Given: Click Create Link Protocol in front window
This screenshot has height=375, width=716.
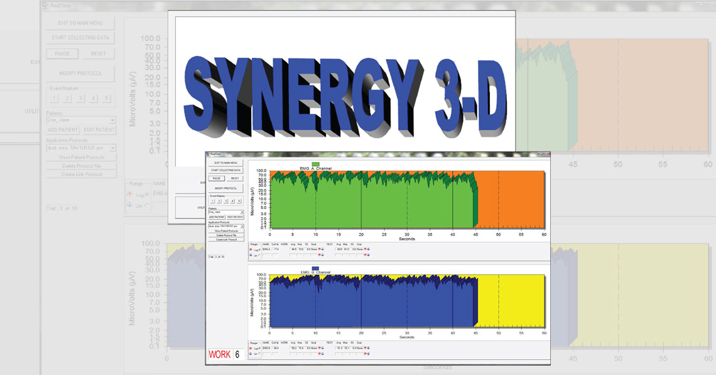Looking at the screenshot, I should point(226,239).
